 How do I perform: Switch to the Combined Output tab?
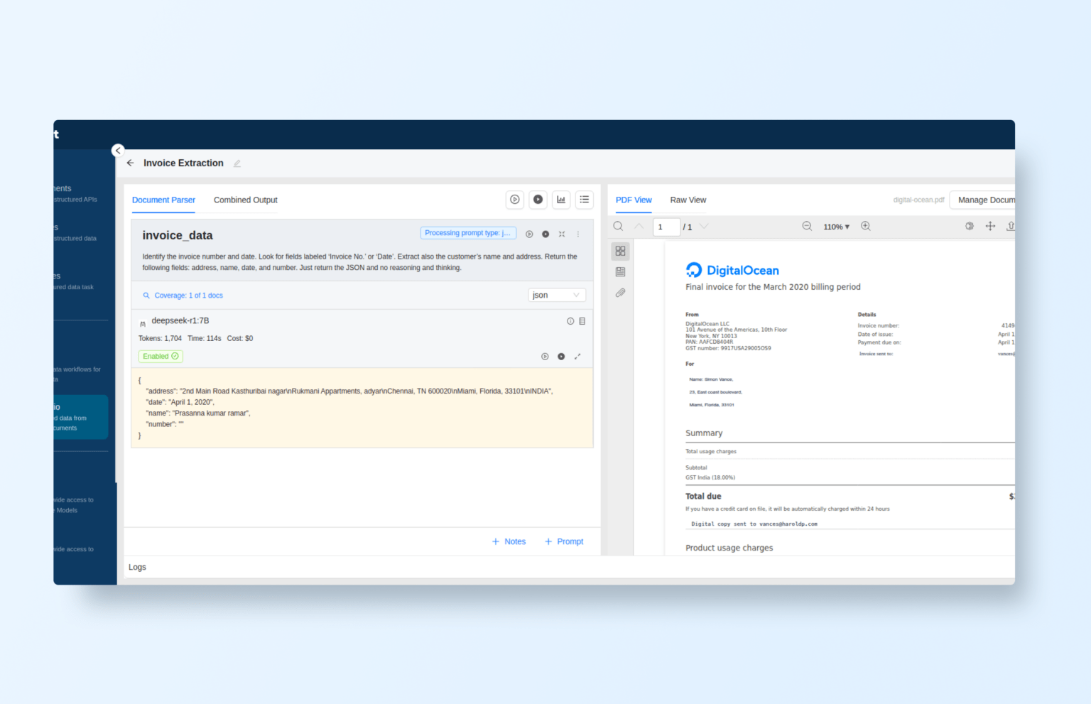245,200
